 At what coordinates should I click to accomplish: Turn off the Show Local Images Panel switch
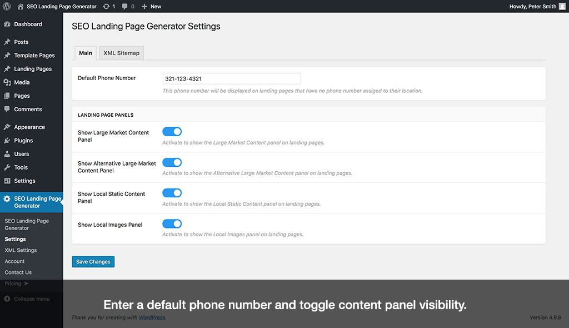pos(172,224)
